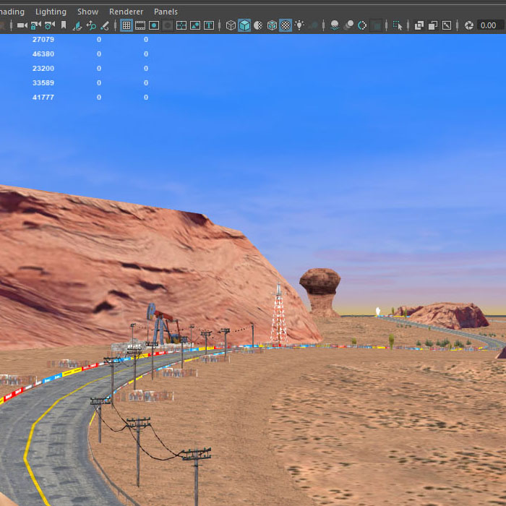
Task: Open the Show menu
Action: click(x=87, y=12)
